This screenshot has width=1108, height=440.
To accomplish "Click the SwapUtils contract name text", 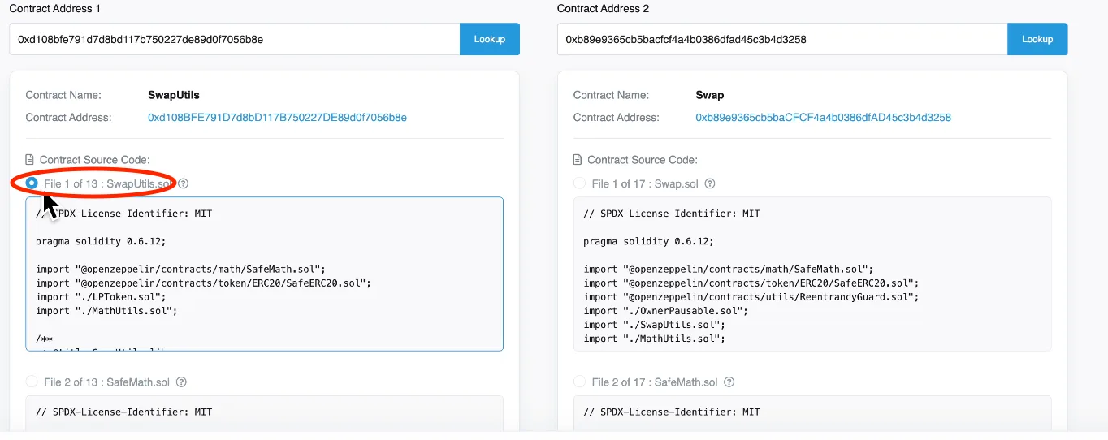I will pos(174,95).
